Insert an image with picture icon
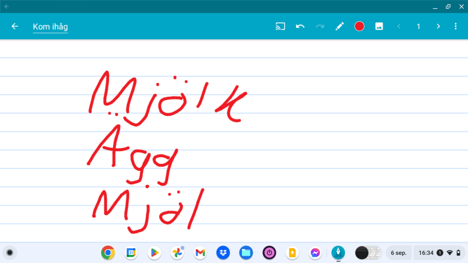The height and width of the screenshot is (263, 468). pyautogui.click(x=379, y=27)
